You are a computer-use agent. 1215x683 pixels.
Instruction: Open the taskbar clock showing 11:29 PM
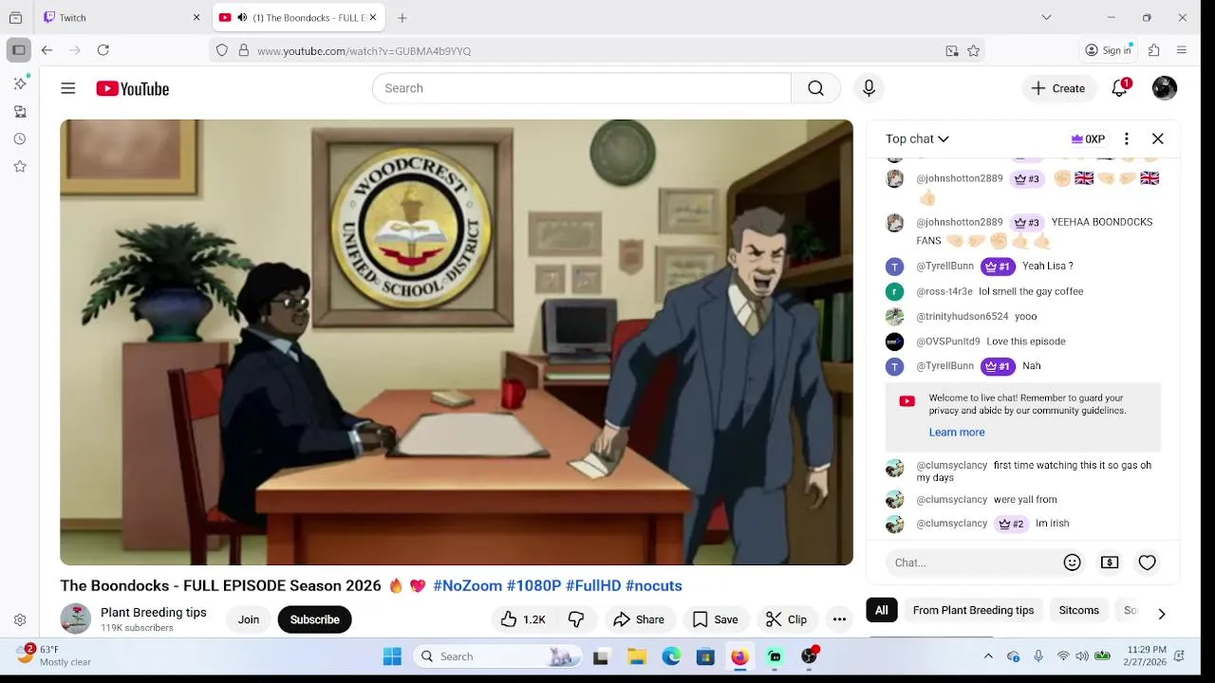point(1147,655)
